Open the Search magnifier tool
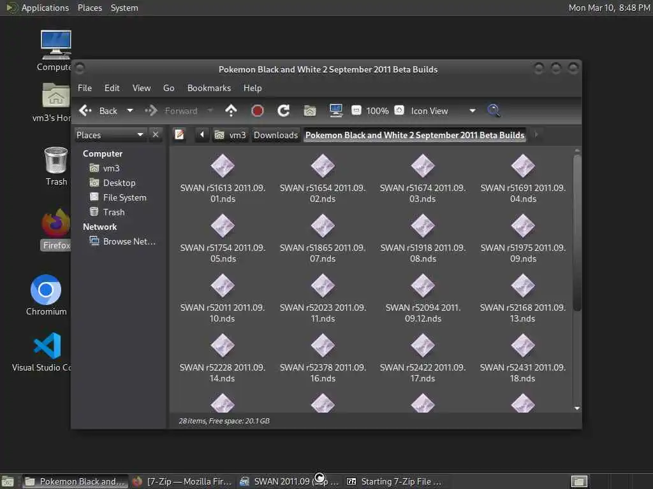This screenshot has height=489, width=653. pos(494,111)
